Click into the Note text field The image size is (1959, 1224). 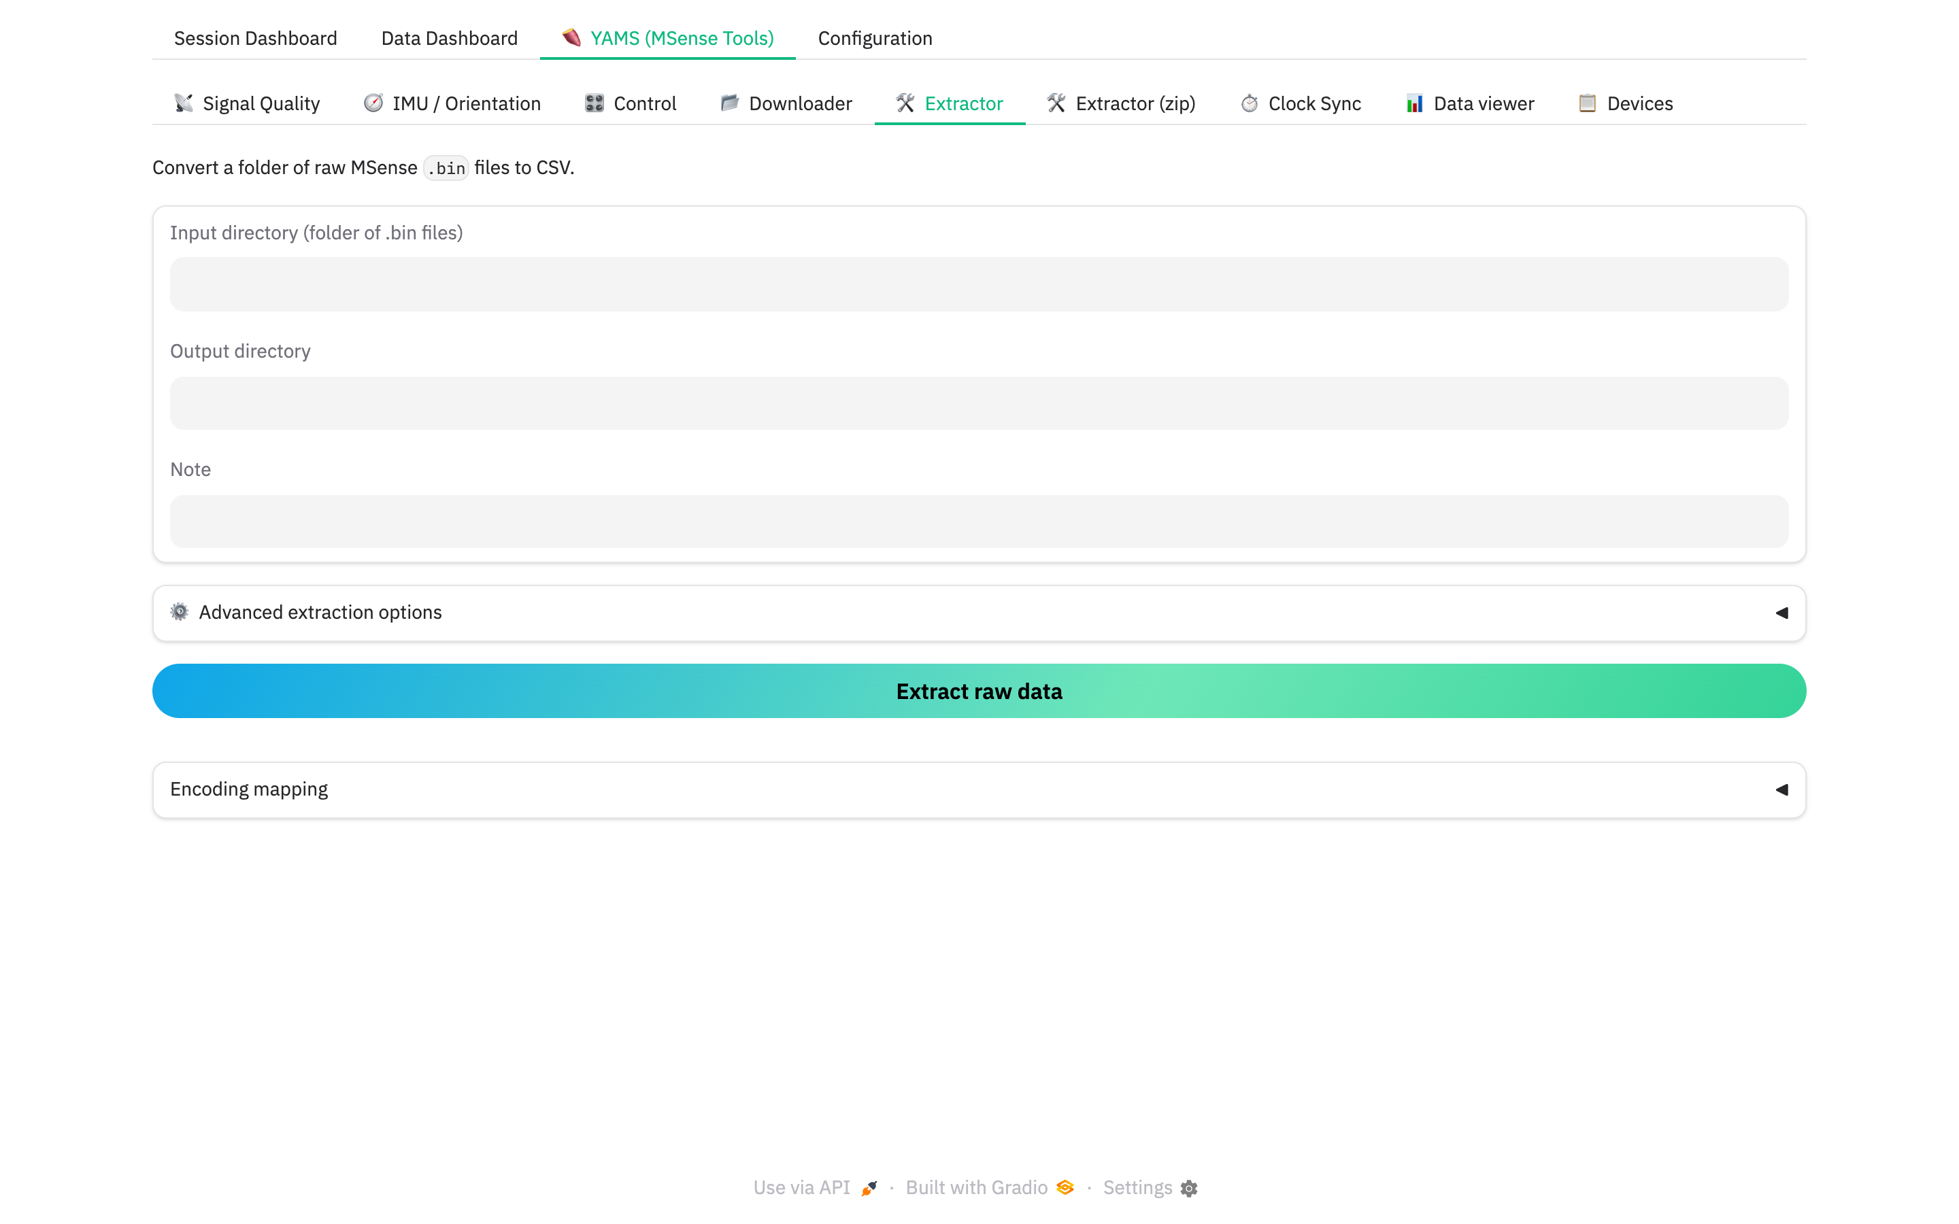[979, 522]
